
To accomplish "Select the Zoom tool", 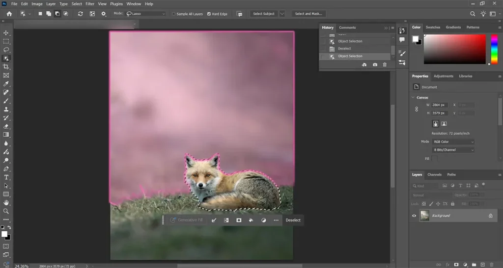I will click(x=6, y=211).
